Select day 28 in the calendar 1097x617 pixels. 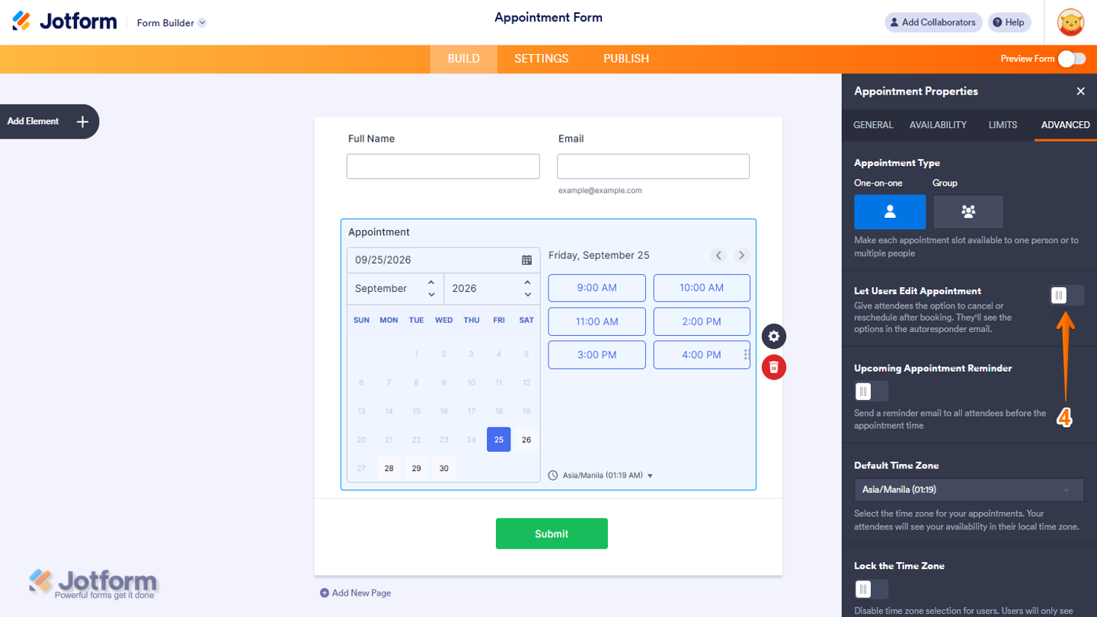click(389, 468)
